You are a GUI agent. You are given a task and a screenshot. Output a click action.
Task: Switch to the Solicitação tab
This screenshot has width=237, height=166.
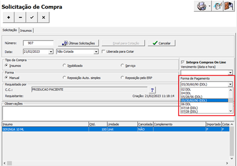[x=10, y=30]
